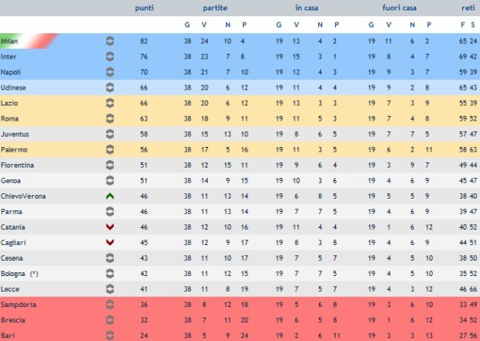
Task: Open the Inter team link
Action: coord(9,56)
